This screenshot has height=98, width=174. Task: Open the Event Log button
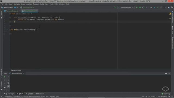[166, 94]
